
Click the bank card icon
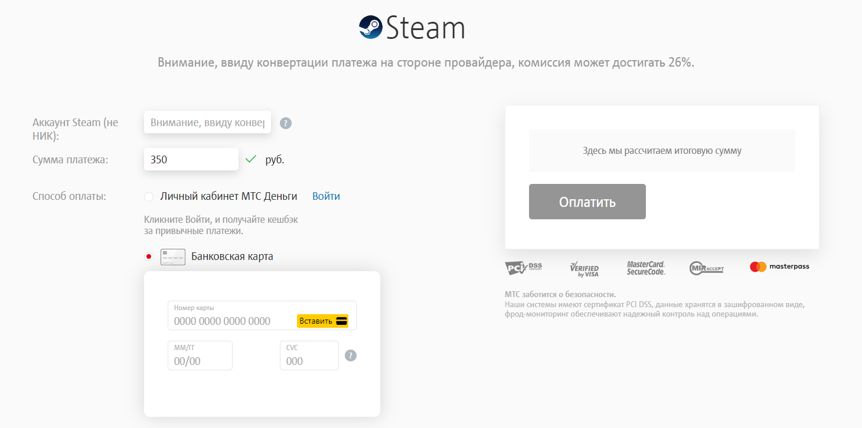click(173, 257)
